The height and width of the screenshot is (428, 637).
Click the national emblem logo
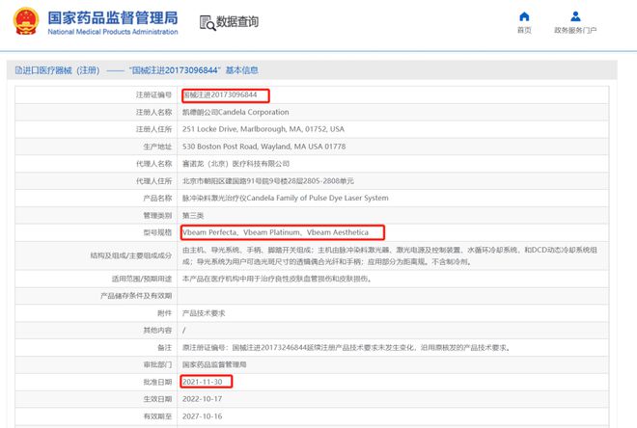click(26, 21)
